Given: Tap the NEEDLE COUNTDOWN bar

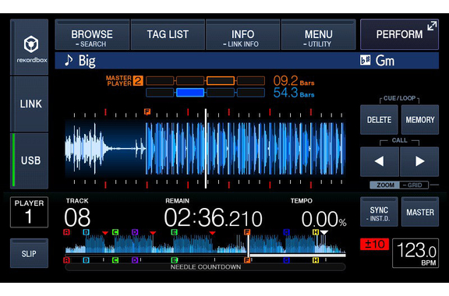Looking at the screenshot, I should point(205,267).
